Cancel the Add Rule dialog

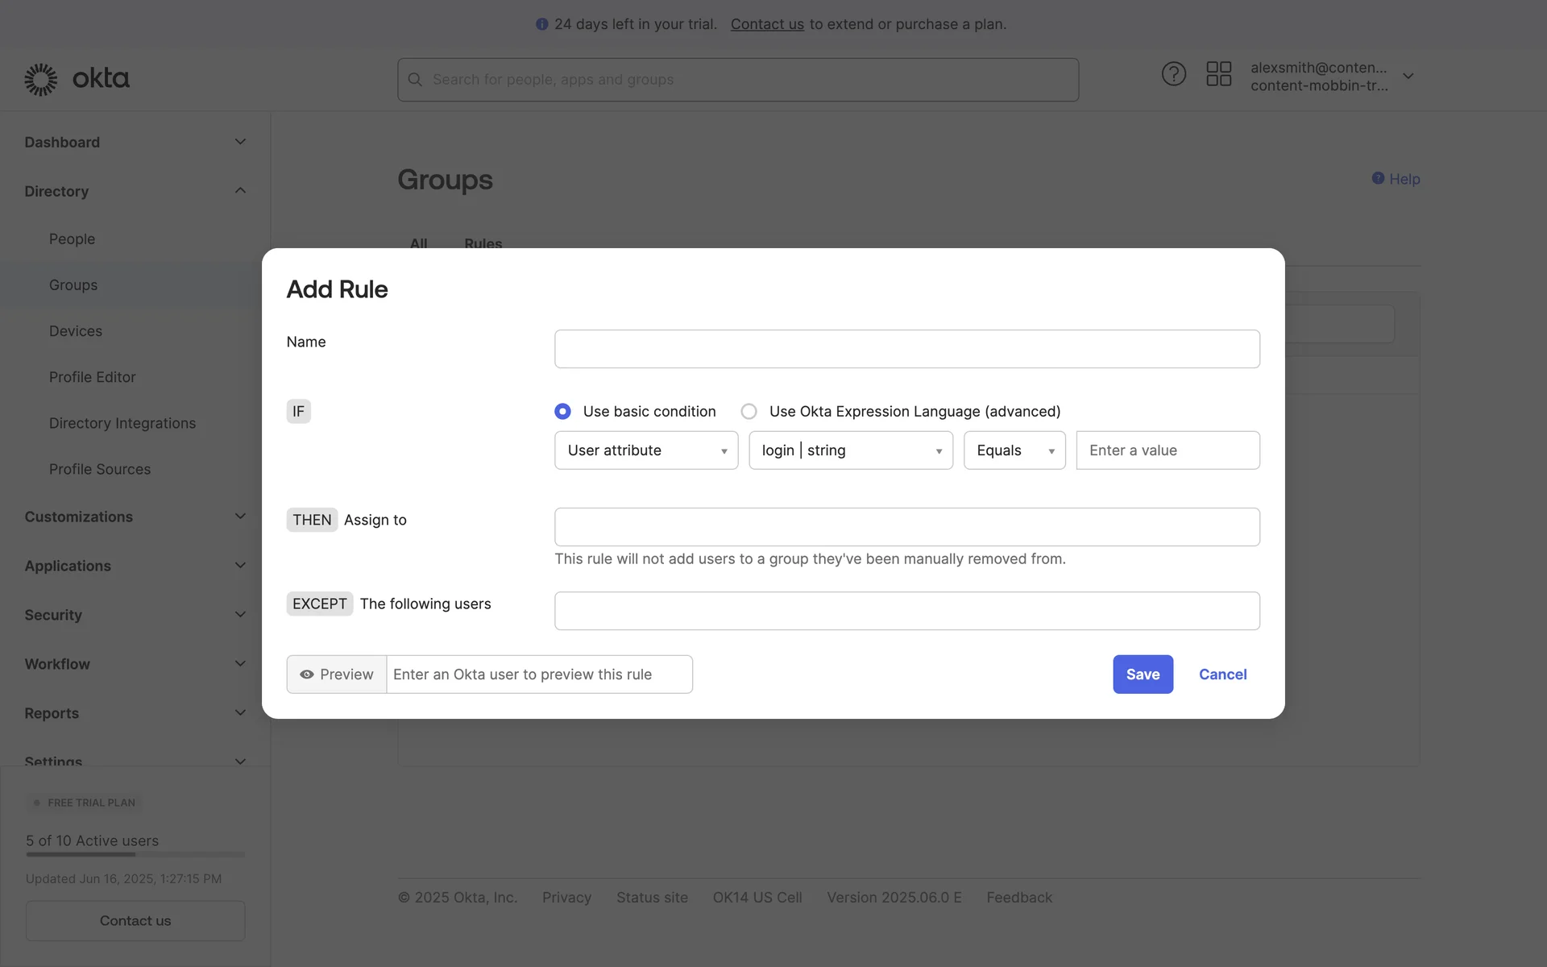pyautogui.click(x=1222, y=674)
